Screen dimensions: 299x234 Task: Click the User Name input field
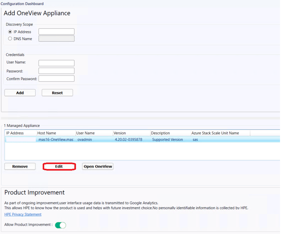click(56, 63)
